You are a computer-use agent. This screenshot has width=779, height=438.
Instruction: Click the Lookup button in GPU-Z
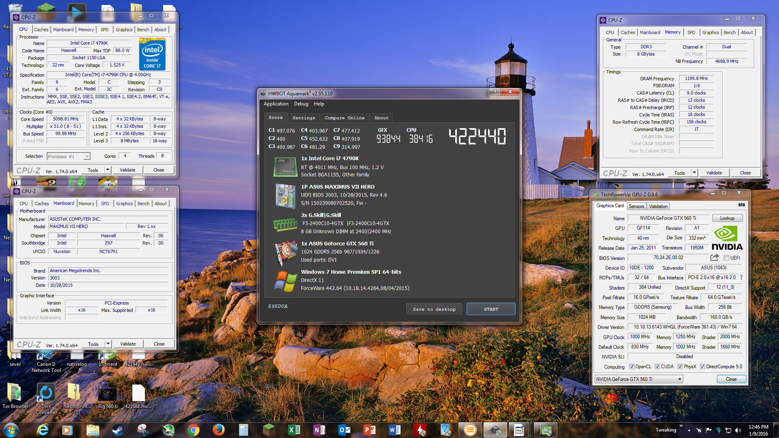tap(727, 218)
